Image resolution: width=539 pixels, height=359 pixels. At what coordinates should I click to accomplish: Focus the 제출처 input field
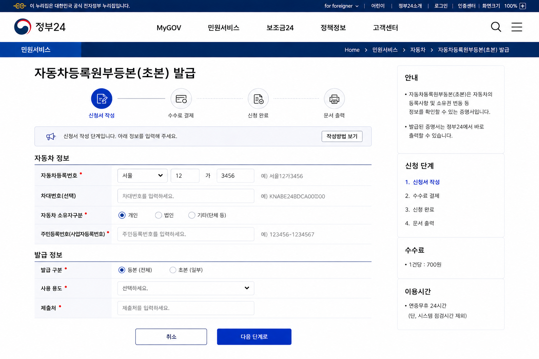[186, 308]
